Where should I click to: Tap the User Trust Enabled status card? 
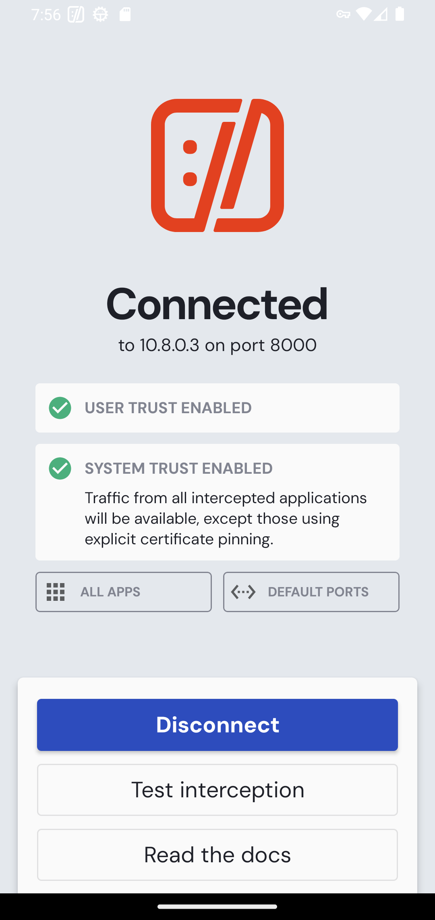coord(217,408)
